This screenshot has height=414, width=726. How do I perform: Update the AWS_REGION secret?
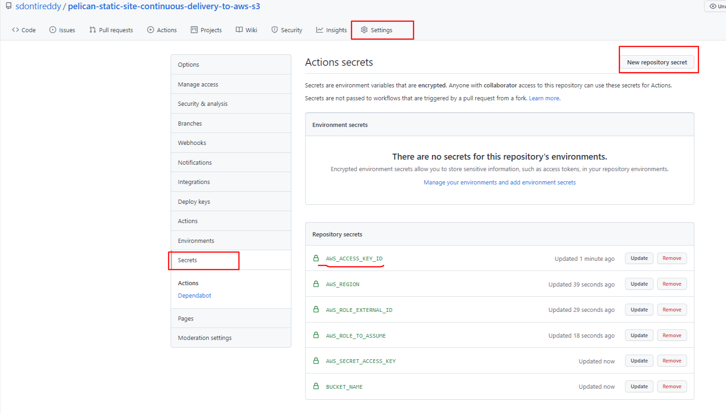(639, 284)
